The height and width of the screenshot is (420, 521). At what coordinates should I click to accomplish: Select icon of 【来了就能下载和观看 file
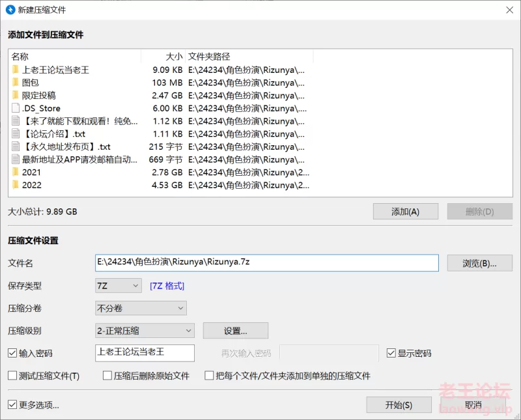tap(15, 120)
